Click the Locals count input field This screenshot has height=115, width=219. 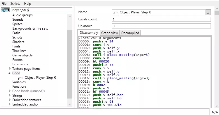pyautogui.click(x=161, y=20)
